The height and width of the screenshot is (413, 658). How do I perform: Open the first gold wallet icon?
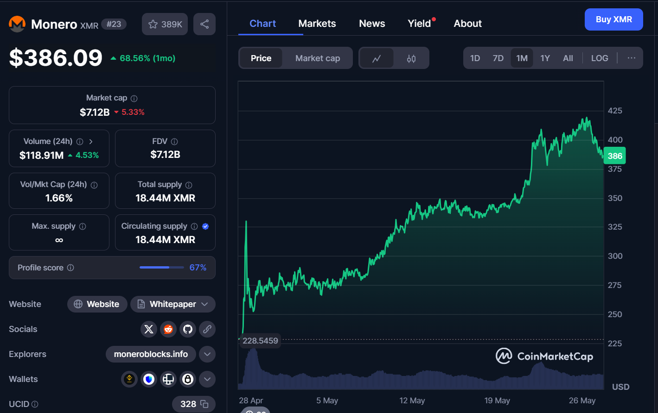coord(129,379)
